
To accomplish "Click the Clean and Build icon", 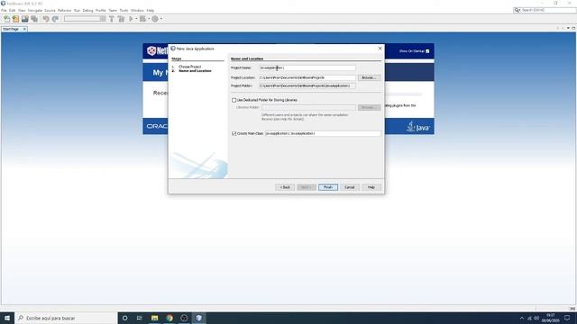I will tap(121, 19).
